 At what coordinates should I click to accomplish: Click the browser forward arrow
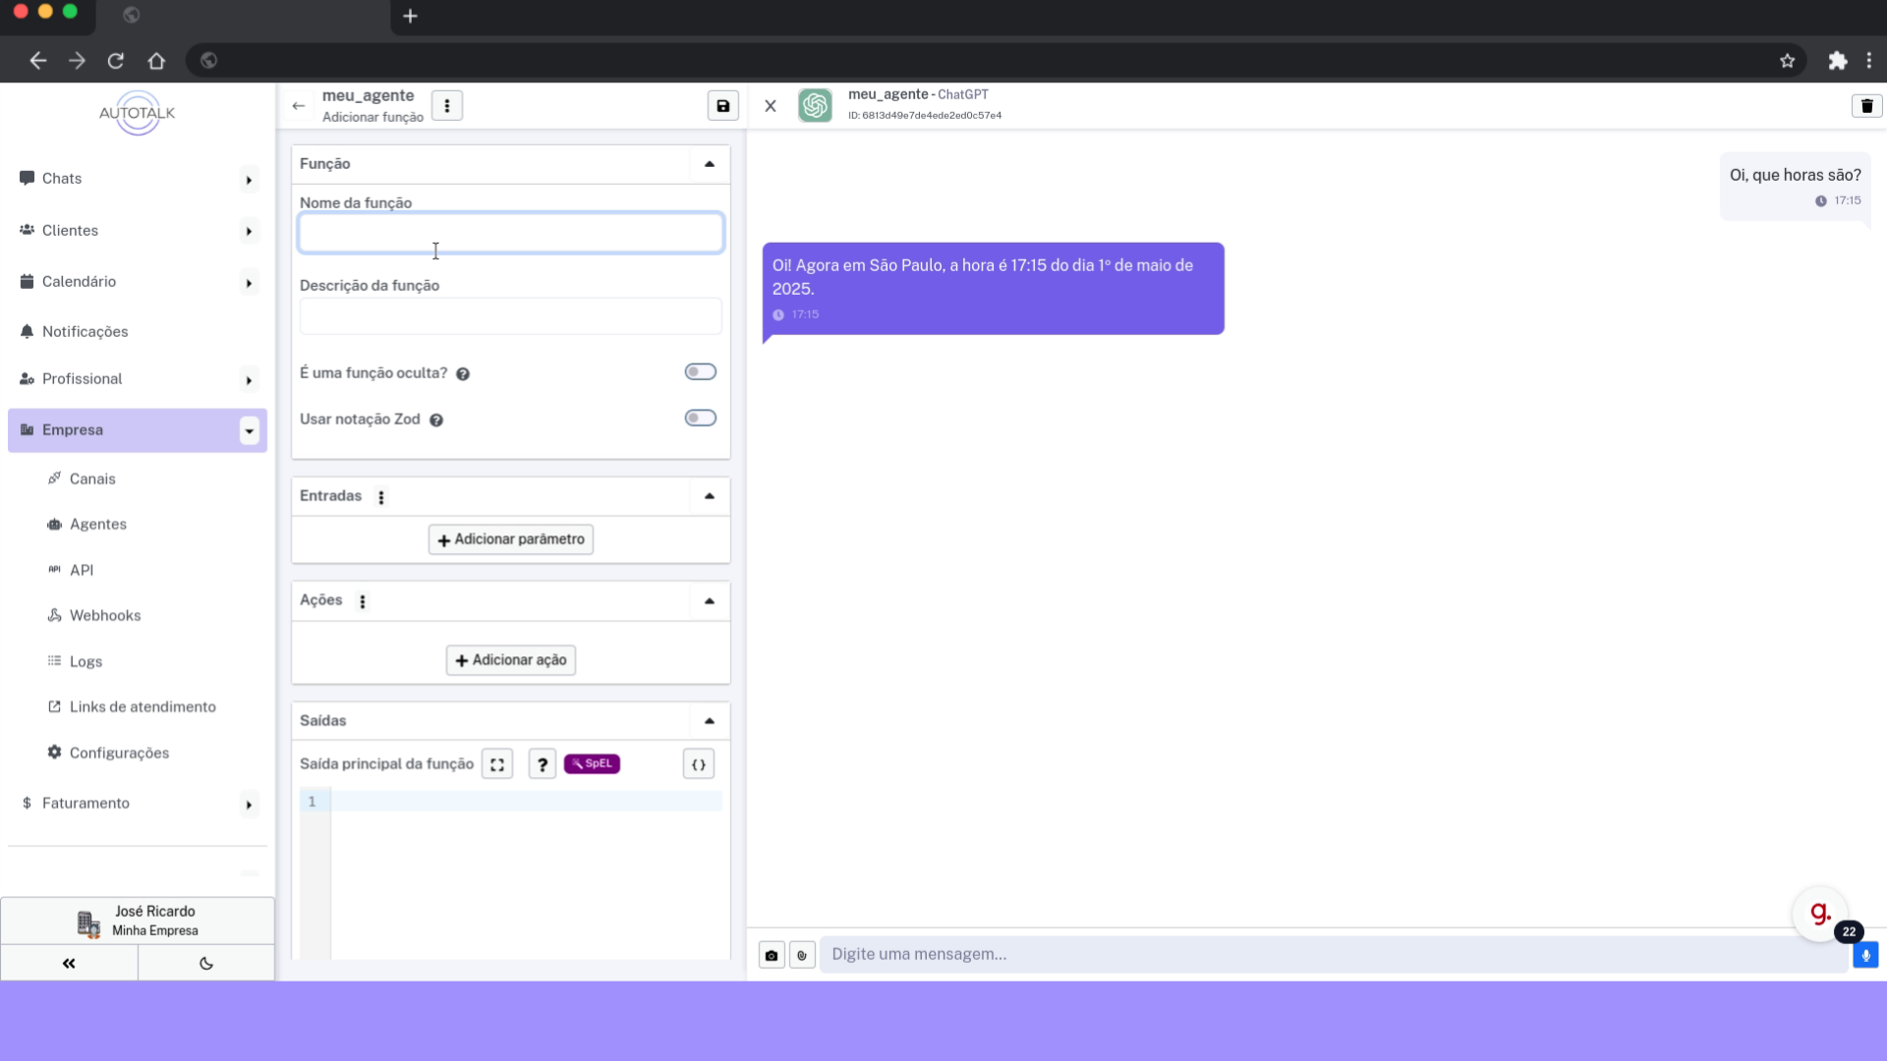pyautogui.click(x=77, y=61)
